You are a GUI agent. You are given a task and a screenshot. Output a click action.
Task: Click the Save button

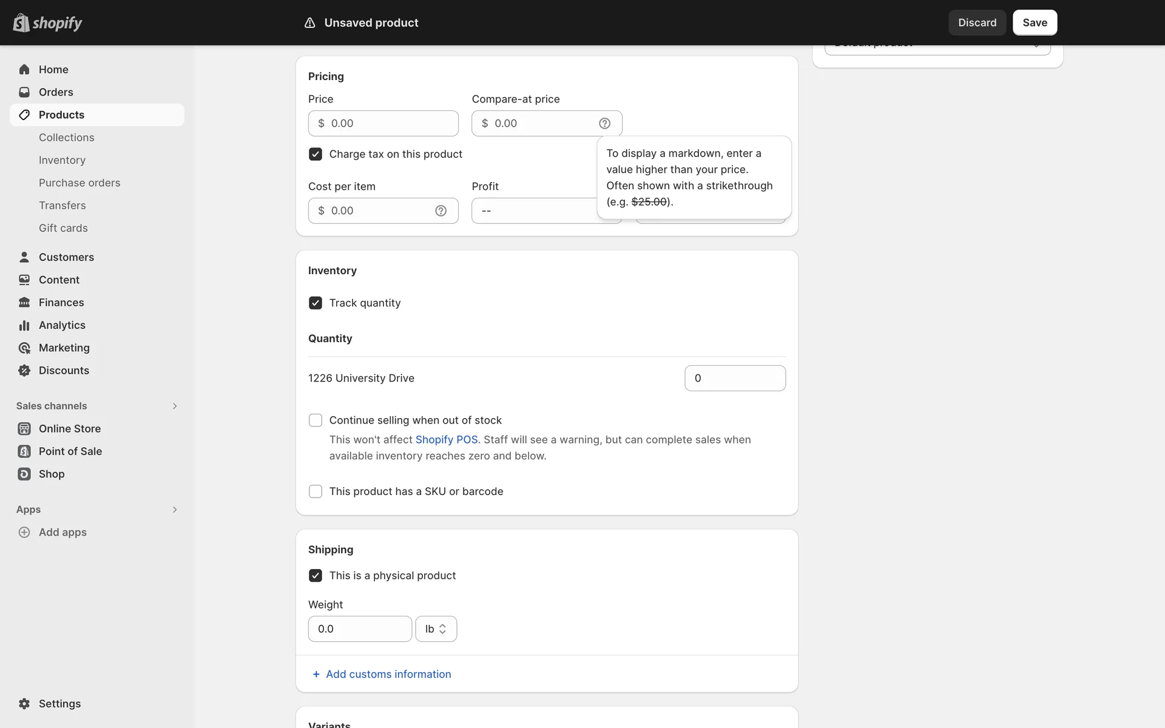(1035, 22)
